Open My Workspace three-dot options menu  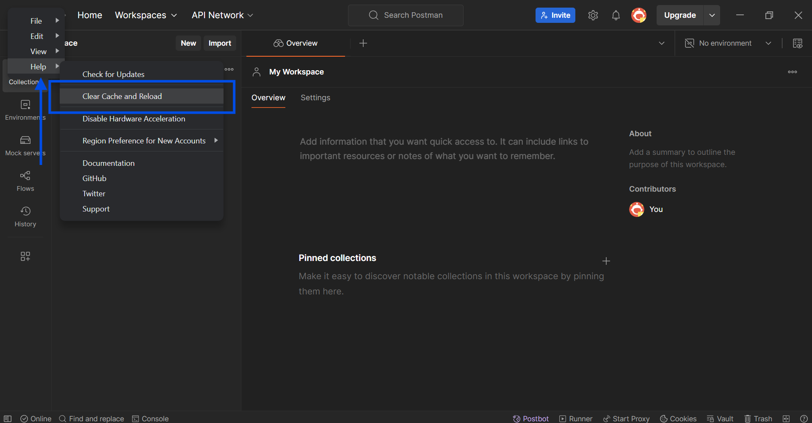coord(793,72)
